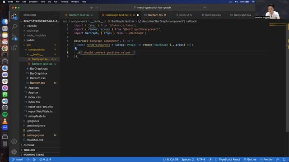Viewport: 289px width, 162px height.
Task: Open Slack from the dock
Action: click(5, 81)
